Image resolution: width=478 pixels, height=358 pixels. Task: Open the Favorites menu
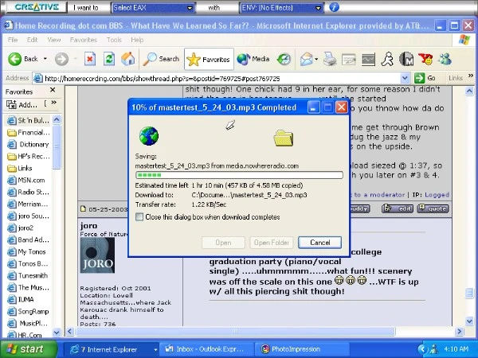(x=84, y=40)
